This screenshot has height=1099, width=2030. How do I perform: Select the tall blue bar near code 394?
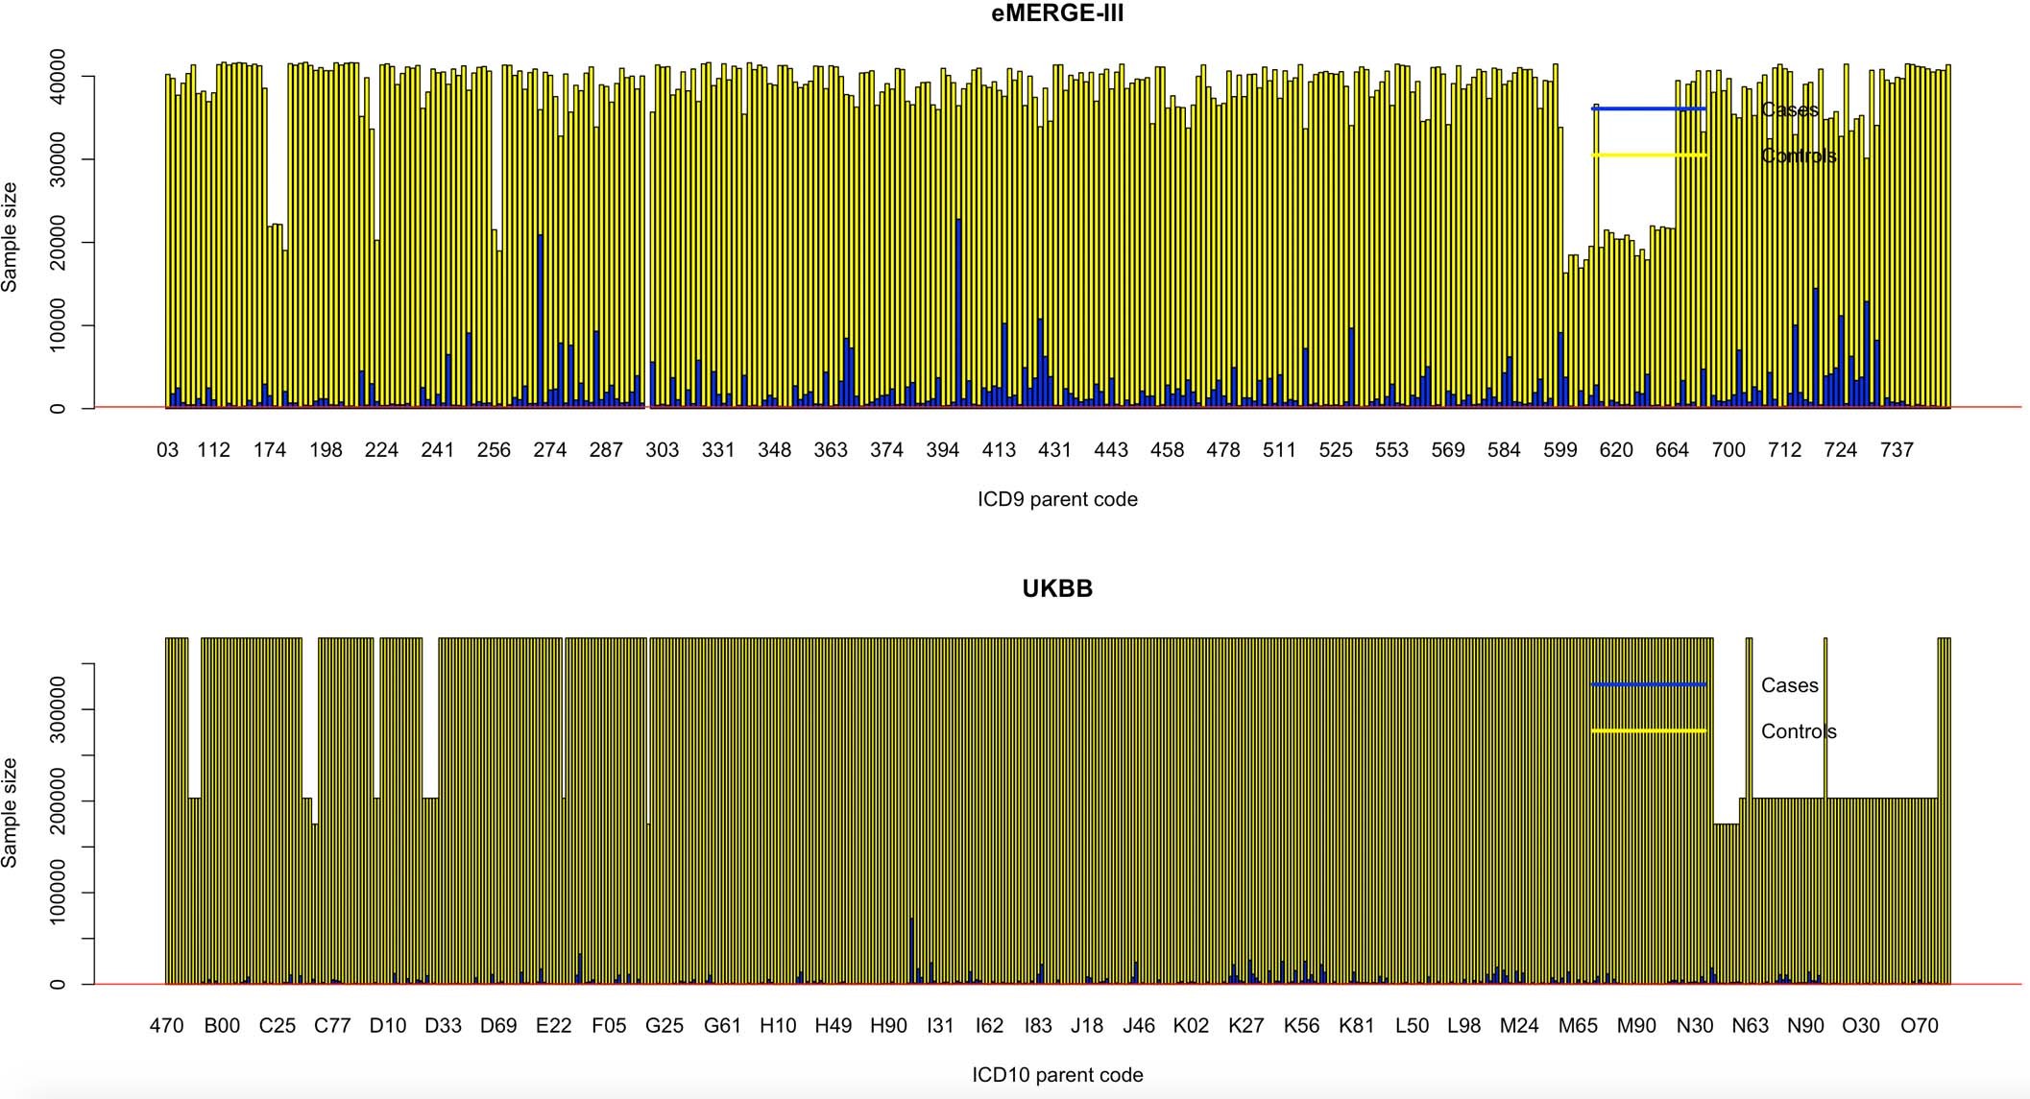click(x=957, y=307)
